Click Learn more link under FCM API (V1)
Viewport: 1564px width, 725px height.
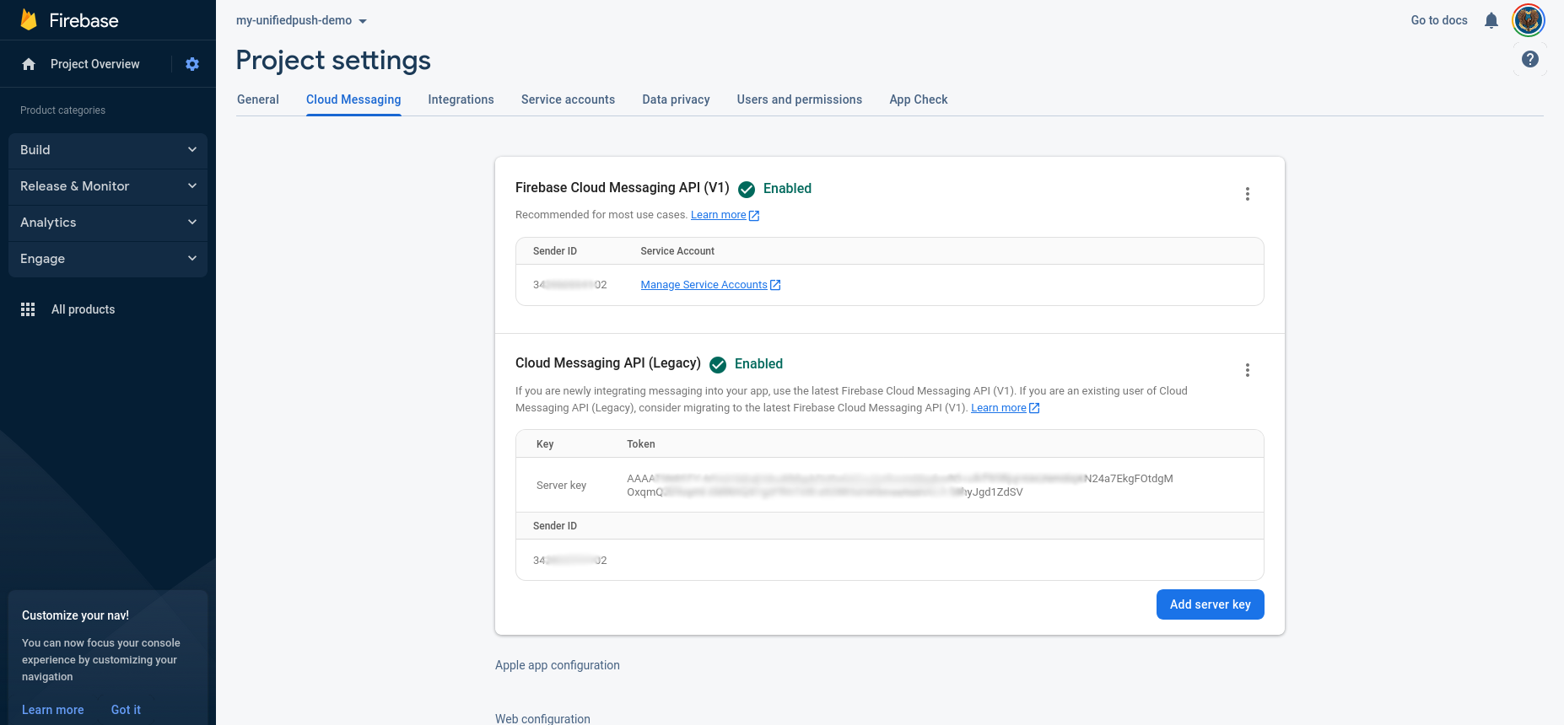(719, 215)
